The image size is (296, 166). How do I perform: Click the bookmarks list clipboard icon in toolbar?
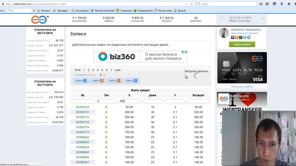pyautogui.click(x=267, y=4)
